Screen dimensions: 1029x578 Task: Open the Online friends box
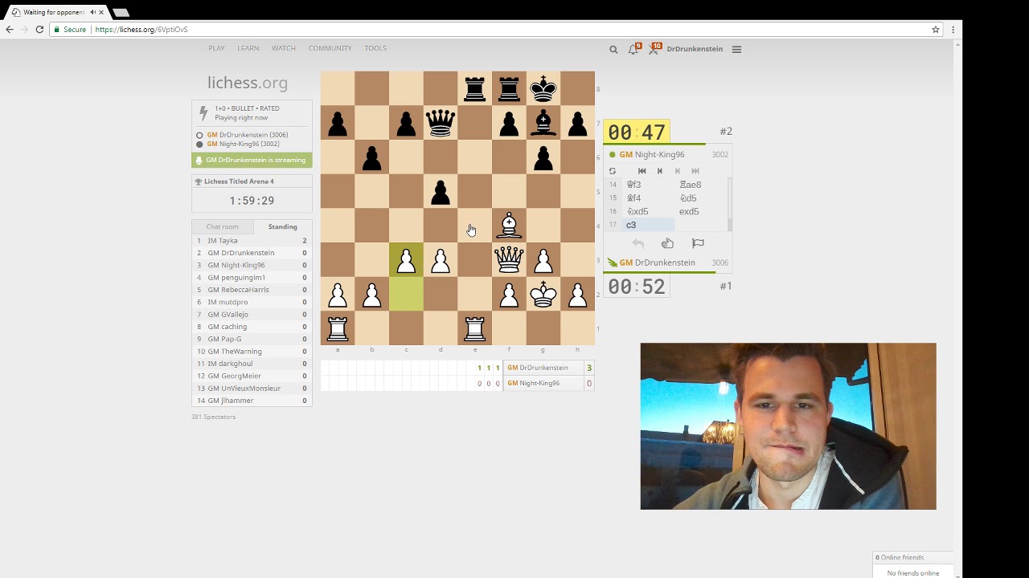pyautogui.click(x=913, y=557)
